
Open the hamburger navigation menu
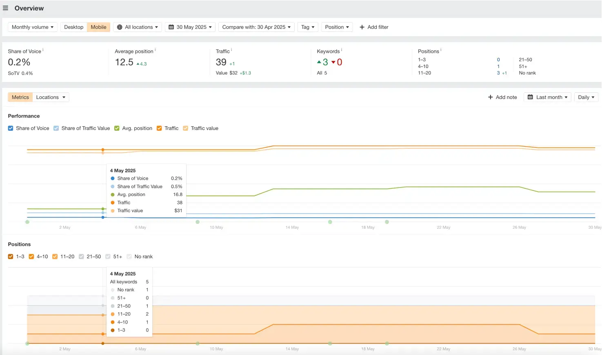6,8
